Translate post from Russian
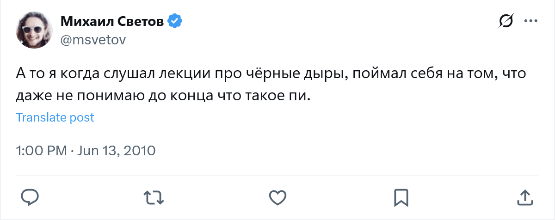The height and width of the screenshot is (220, 555). tap(55, 117)
